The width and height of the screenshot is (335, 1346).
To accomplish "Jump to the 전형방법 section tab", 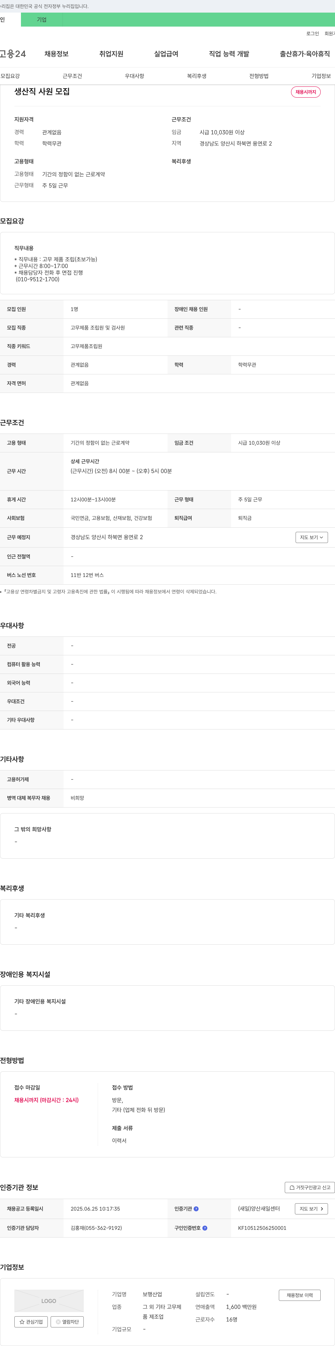I will pos(259,76).
